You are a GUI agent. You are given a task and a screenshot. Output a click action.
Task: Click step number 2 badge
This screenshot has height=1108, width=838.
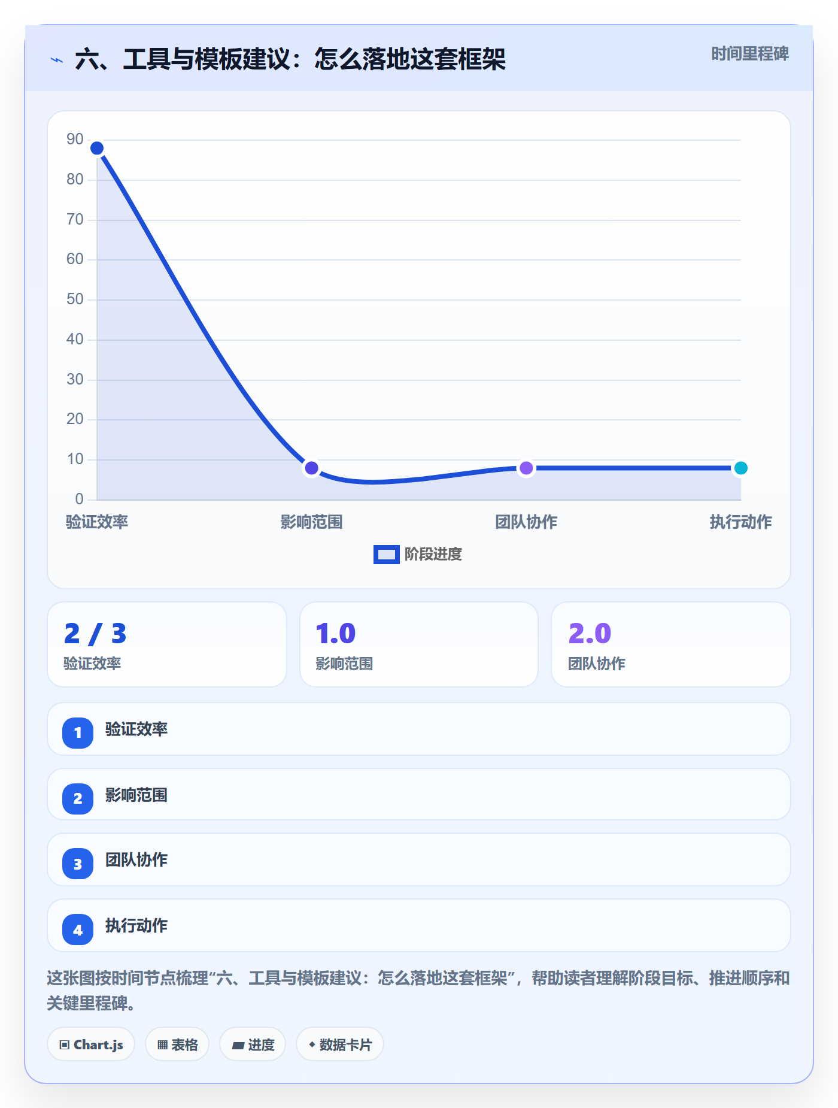(x=78, y=798)
